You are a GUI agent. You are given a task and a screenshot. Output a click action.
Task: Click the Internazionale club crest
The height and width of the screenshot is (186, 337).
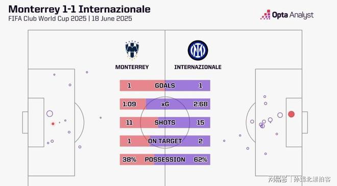click(198, 50)
